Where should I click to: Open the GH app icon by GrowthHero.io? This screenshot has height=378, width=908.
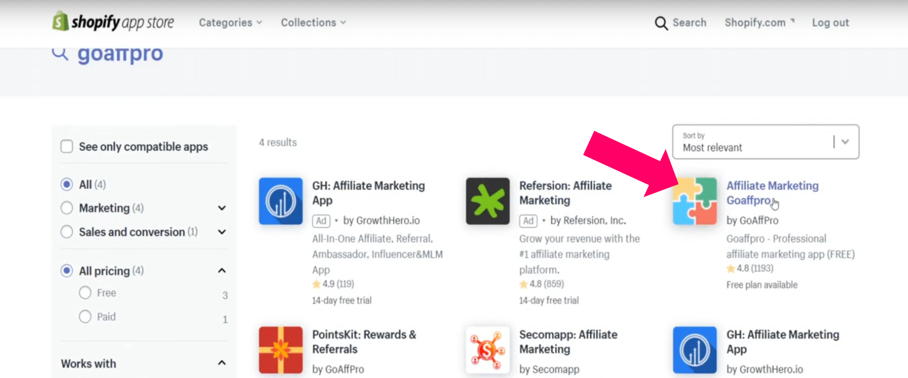tap(695, 350)
